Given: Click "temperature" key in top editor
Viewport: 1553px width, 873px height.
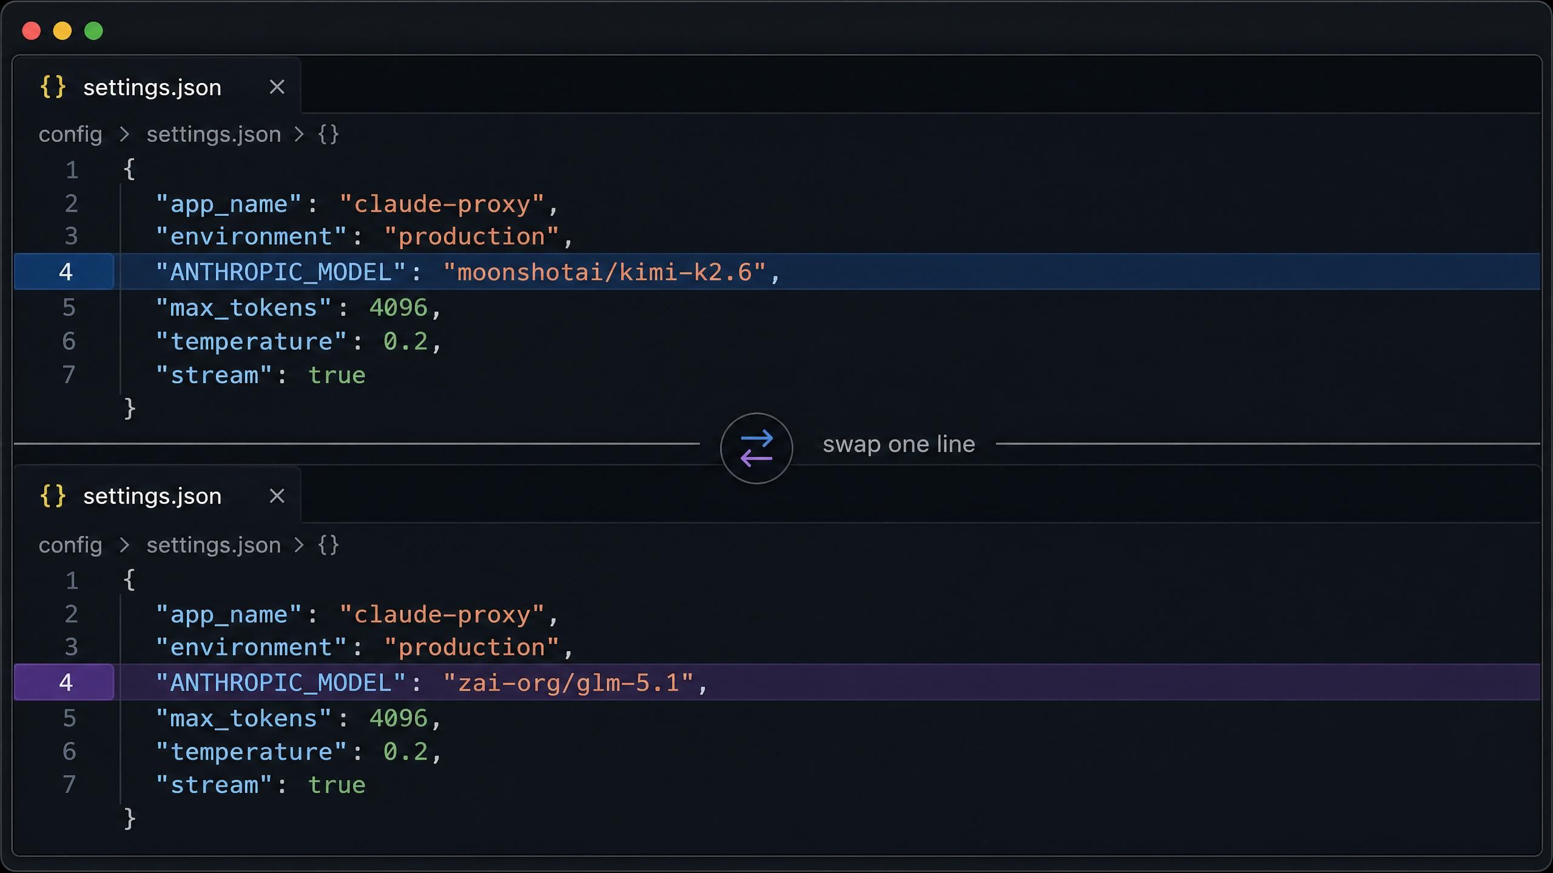Looking at the screenshot, I should 251,342.
